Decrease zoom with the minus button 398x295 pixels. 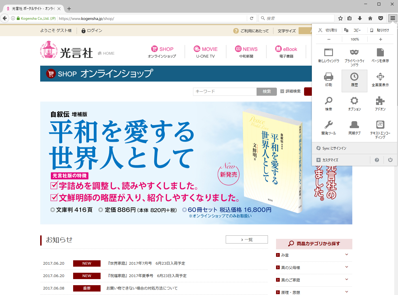click(329, 39)
